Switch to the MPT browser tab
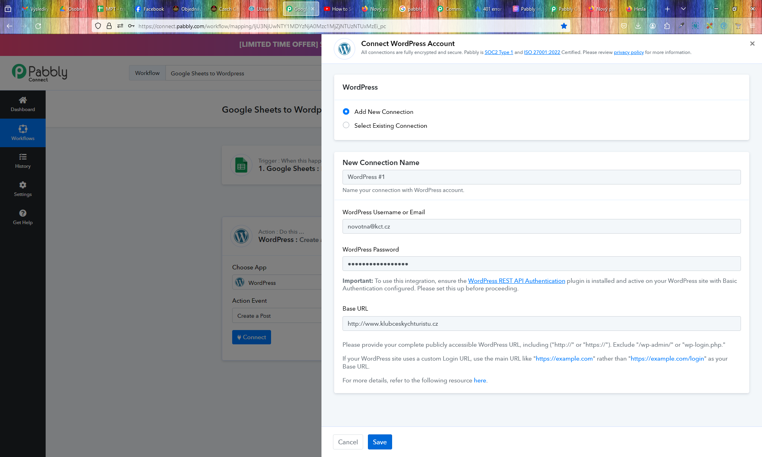This screenshot has height=457, width=762. pyautogui.click(x=112, y=9)
